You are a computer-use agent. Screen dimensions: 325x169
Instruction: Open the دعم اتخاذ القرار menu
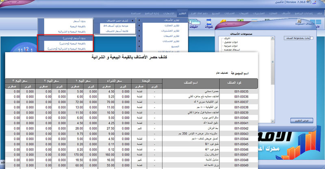click(199, 13)
